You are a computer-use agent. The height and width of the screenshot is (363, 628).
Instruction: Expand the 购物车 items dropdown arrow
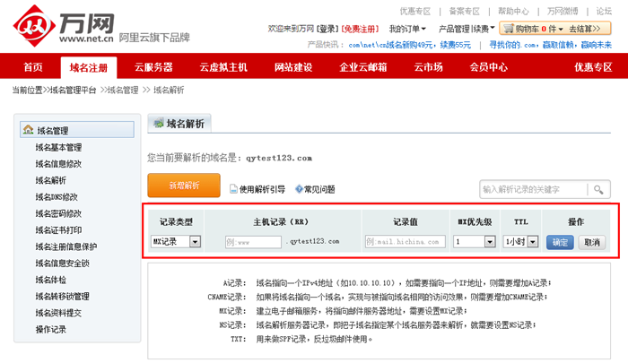point(561,30)
